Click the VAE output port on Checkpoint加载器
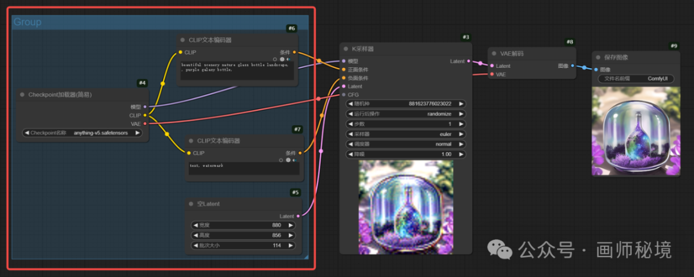This screenshot has height=277, width=694. [x=145, y=124]
